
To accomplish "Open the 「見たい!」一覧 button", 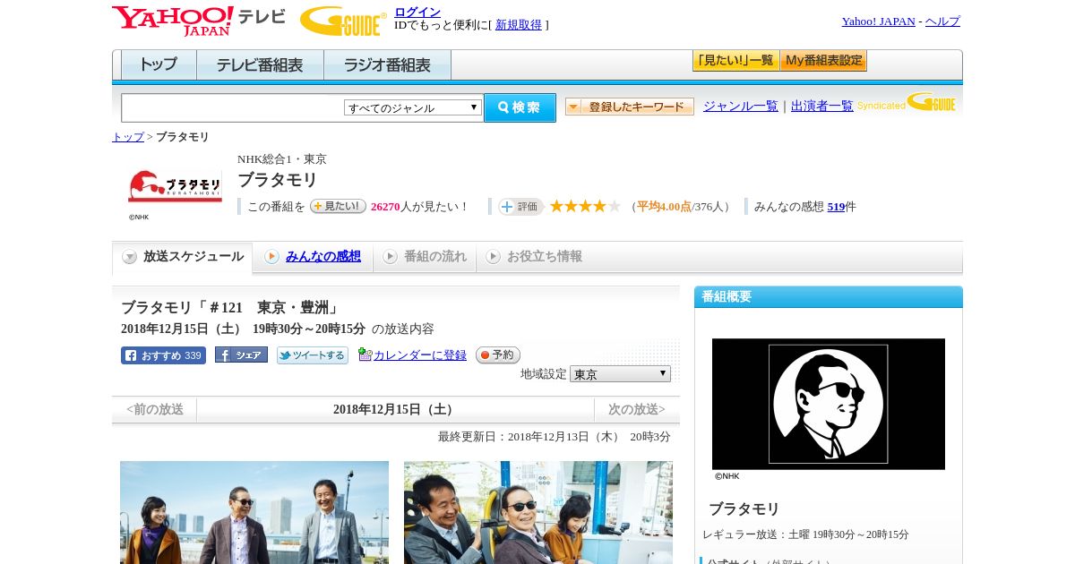I will pos(735,61).
